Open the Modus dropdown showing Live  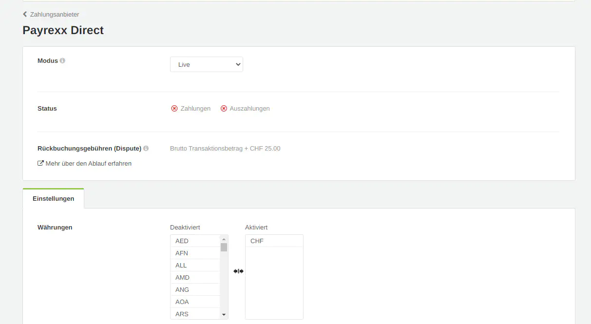click(206, 64)
